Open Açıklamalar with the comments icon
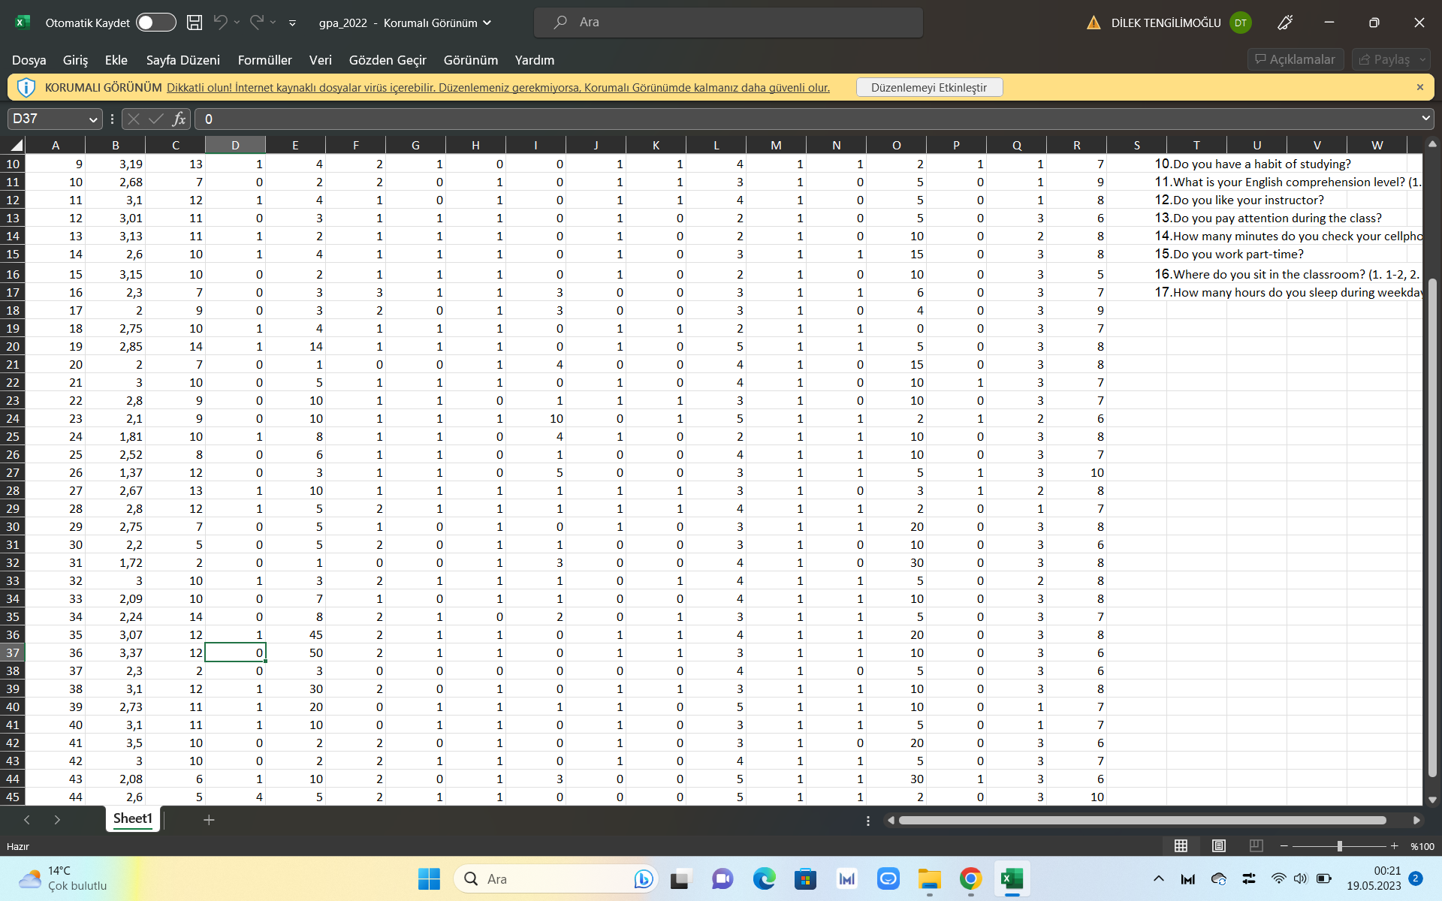This screenshot has width=1442, height=901. tap(1295, 59)
